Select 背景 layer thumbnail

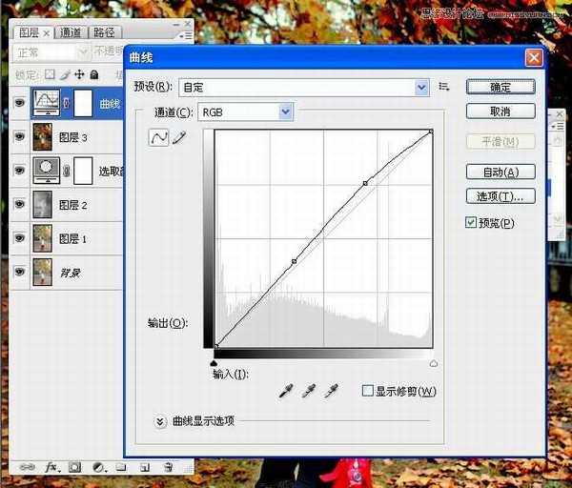pos(43,272)
